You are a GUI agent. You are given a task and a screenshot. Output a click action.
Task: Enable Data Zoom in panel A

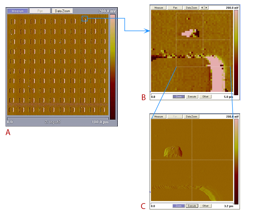(x=63, y=11)
